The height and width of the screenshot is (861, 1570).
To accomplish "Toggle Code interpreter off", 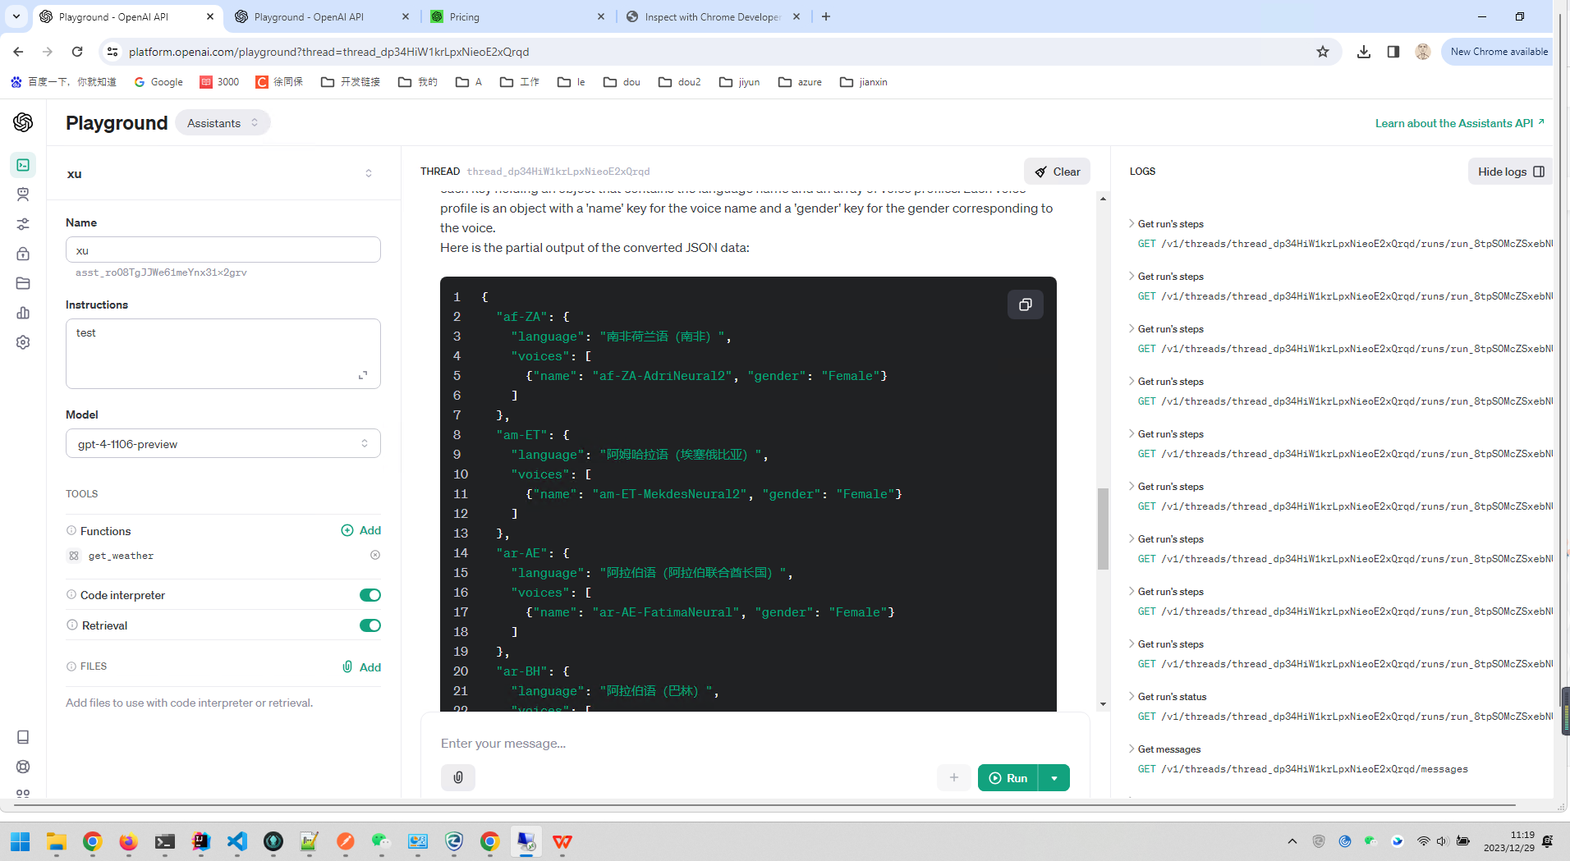I will click(370, 595).
